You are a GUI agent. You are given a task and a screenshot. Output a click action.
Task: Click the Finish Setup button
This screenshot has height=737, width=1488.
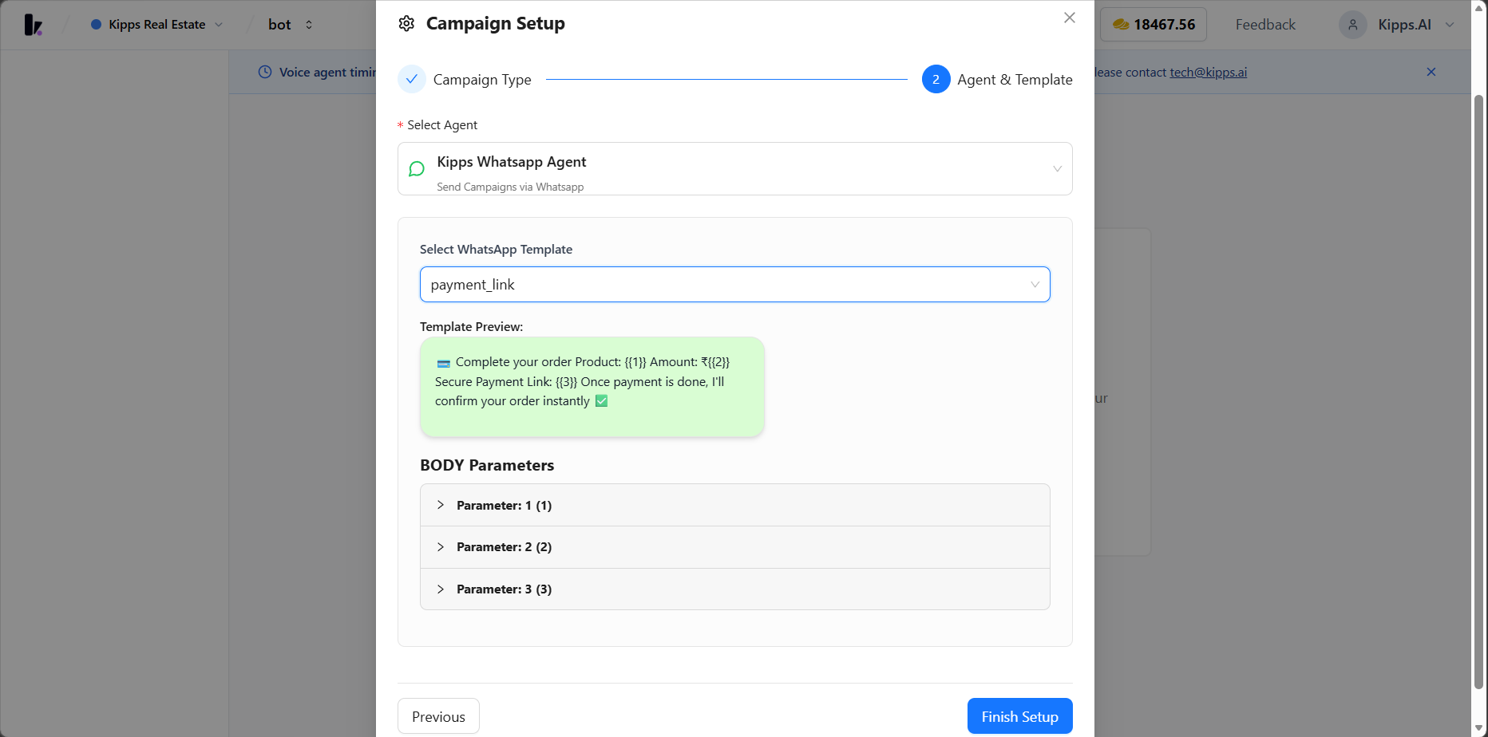[x=1019, y=716]
